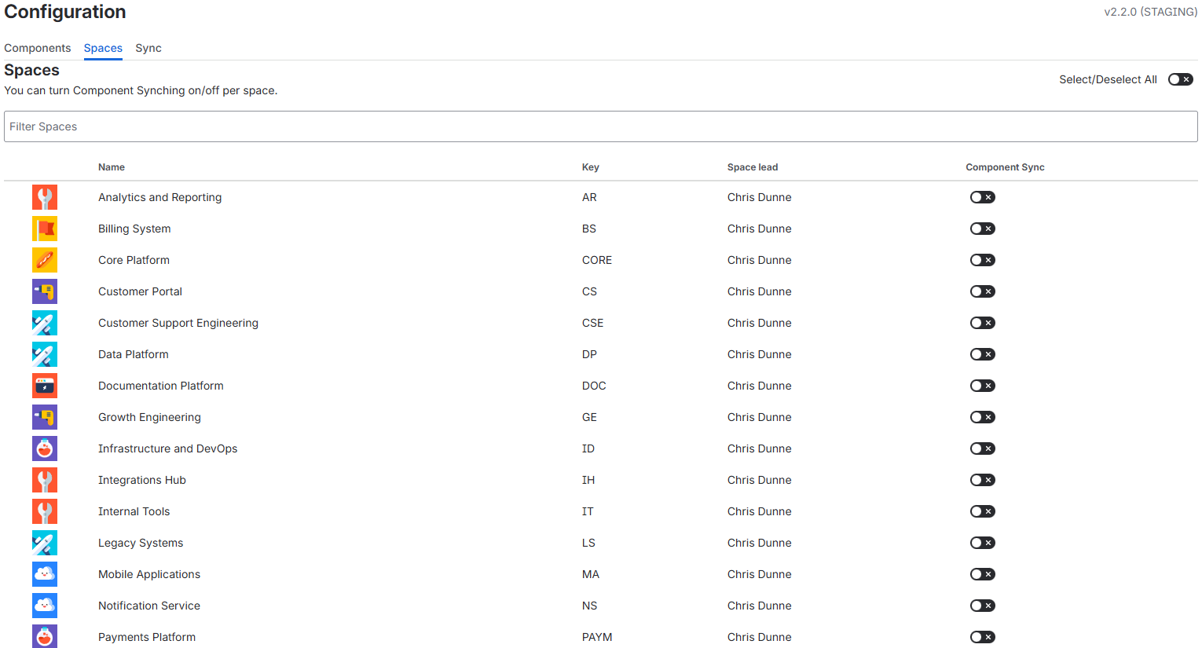Viewport: 1202px width, 648px height.
Task: Select the Payments Platform space icon
Action: 45,637
